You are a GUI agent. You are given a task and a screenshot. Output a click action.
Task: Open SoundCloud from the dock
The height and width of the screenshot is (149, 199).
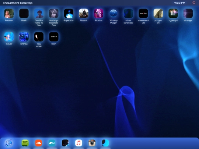tap(39, 143)
